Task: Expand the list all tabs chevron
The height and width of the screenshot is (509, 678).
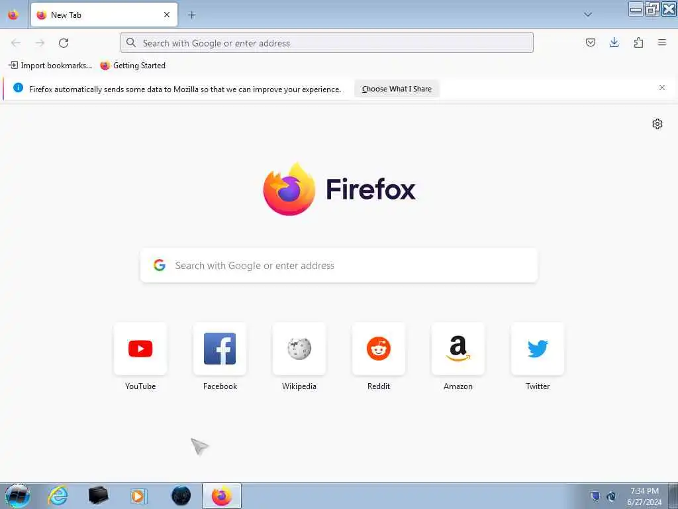Action: click(x=588, y=15)
